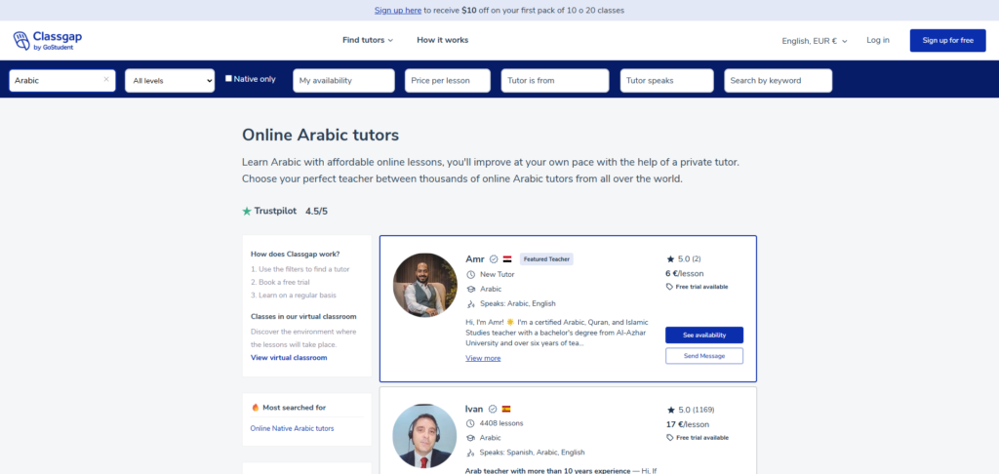Viewport: 999px width, 474px height.
Task: Open the English, EUR € language selector
Action: [x=815, y=41]
